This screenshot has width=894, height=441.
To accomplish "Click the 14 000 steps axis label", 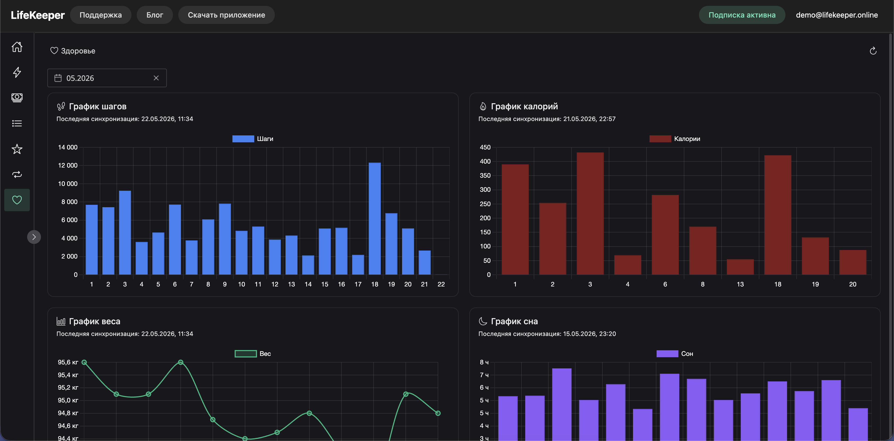I will 68,147.
